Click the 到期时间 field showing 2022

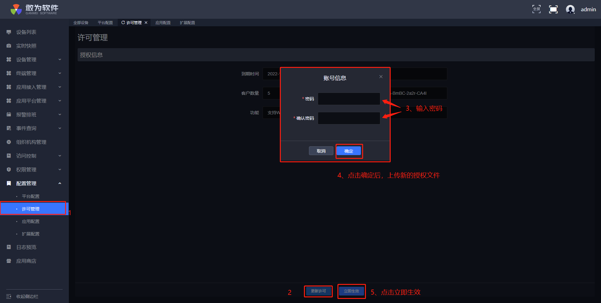(271, 74)
